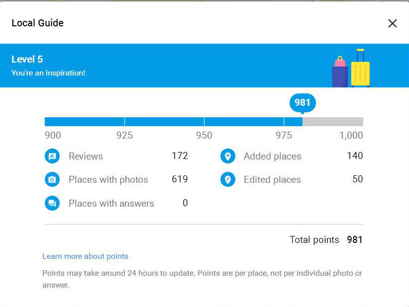
Task: Click the Level 5 heading
Action: (27, 60)
